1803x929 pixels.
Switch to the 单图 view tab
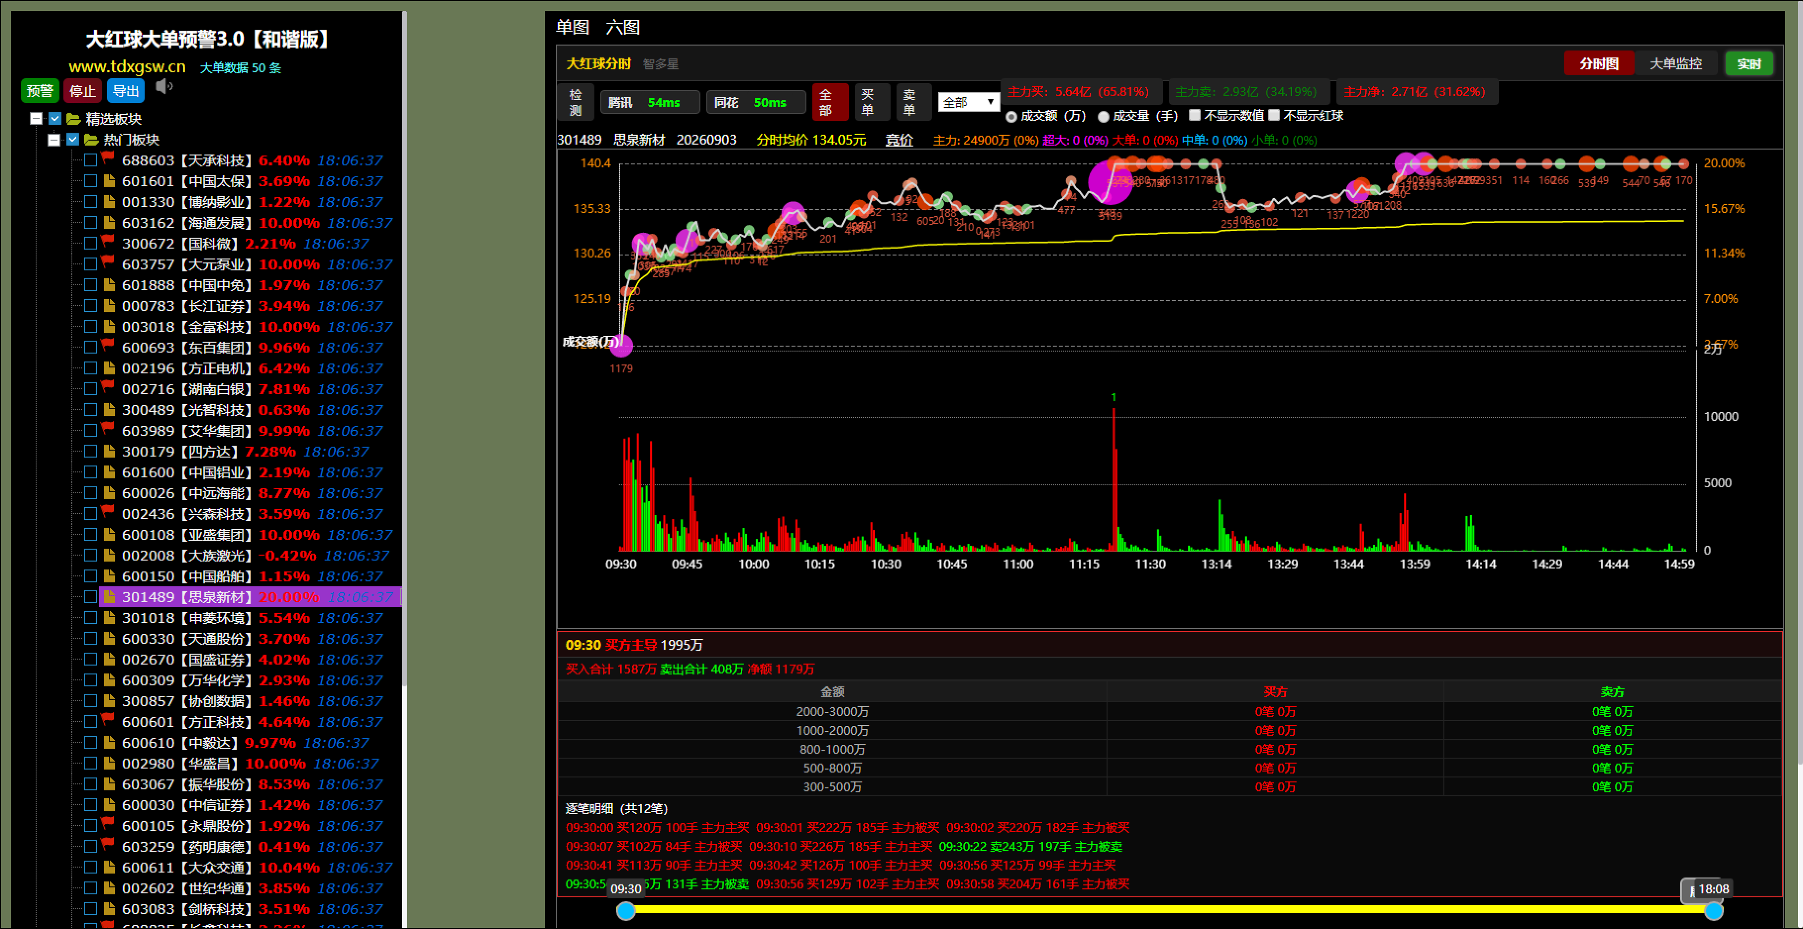coord(573,27)
